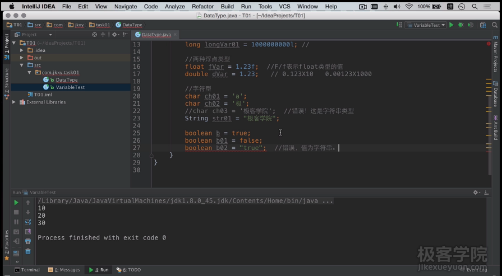Expand the External Libraries tree node
This screenshot has height=276, width=502.
pos(15,102)
